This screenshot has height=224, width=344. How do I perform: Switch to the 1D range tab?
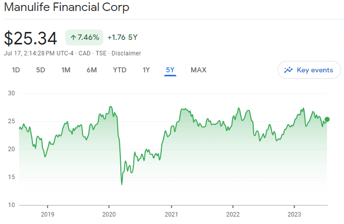(x=16, y=70)
